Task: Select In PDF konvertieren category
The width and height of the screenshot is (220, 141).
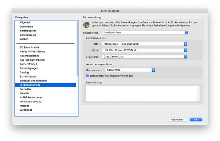Action: [x=45, y=98]
